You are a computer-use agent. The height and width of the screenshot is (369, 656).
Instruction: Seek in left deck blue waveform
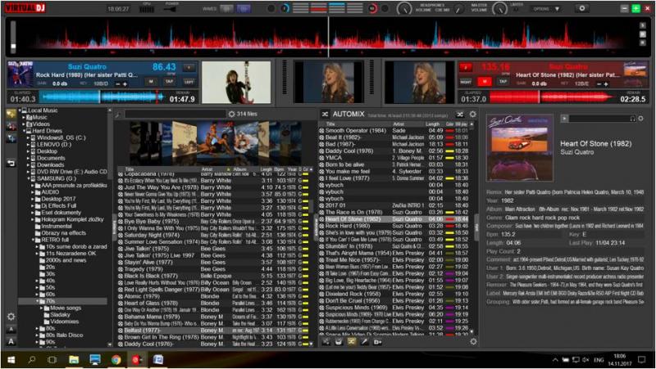point(102,97)
